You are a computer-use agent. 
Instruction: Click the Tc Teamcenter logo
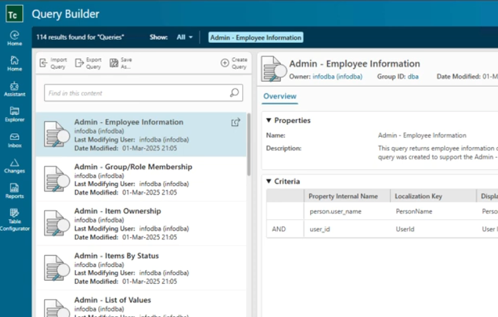pos(15,14)
